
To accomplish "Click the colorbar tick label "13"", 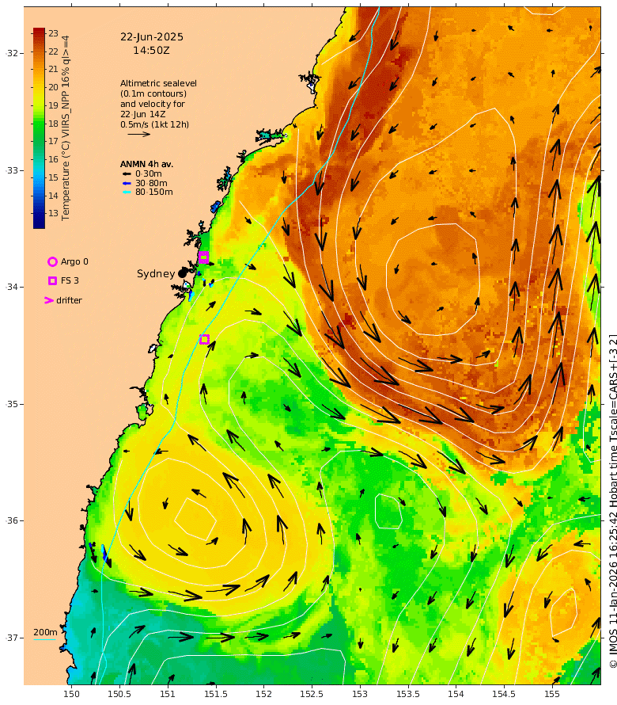I will tap(54, 213).
